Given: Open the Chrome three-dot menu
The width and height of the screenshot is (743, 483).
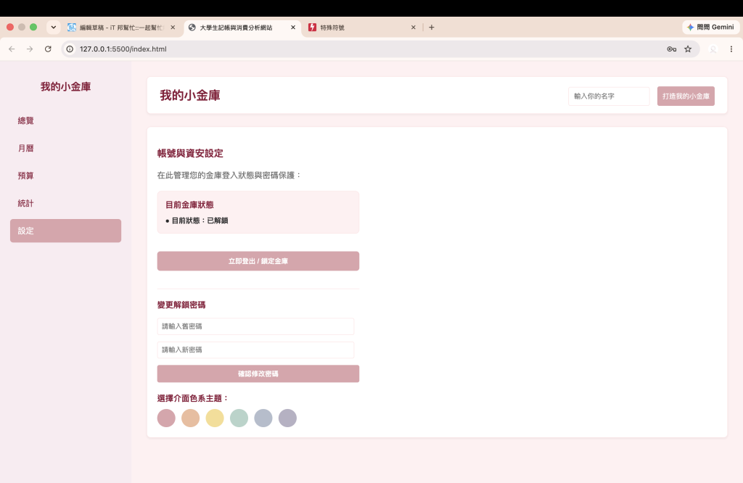Looking at the screenshot, I should pos(731,49).
